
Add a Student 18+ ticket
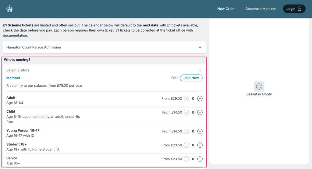coord(200,145)
